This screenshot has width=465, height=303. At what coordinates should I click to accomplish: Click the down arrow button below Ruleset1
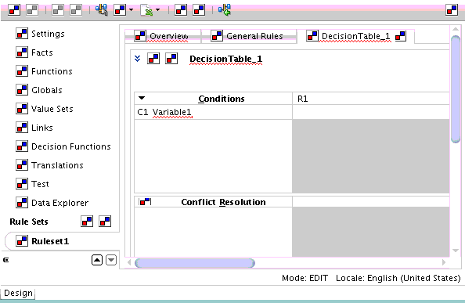click(111, 260)
